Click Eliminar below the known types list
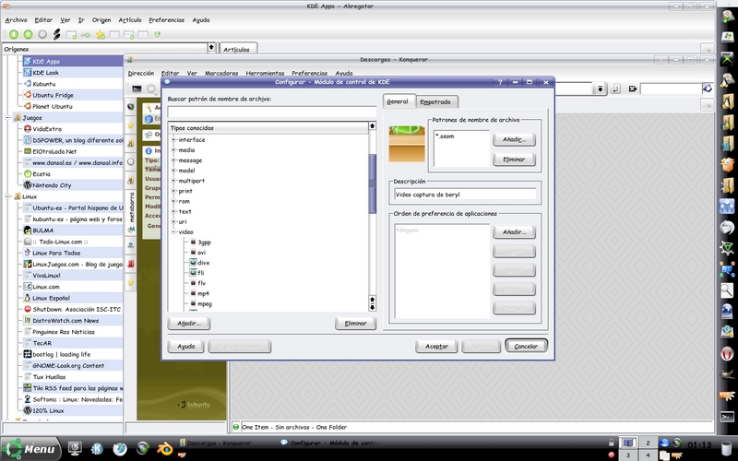This screenshot has height=461, width=738. pos(355,324)
